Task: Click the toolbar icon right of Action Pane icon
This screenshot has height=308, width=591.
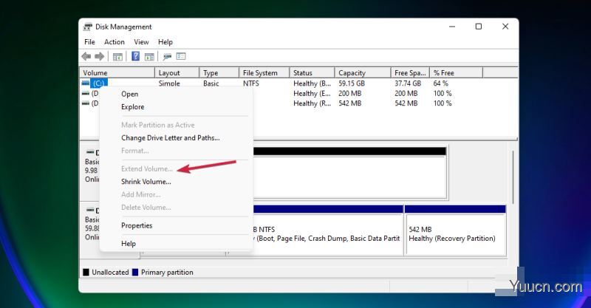Action: tap(168, 57)
